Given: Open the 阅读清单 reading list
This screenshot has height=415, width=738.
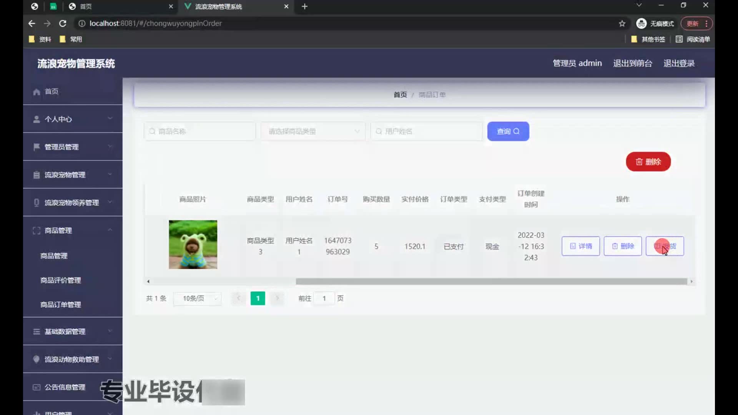Looking at the screenshot, I should pos(693,39).
